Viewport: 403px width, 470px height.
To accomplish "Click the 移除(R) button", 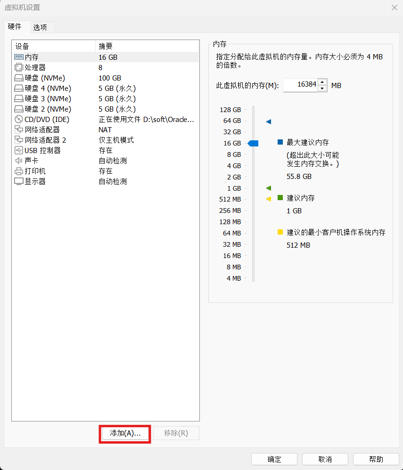I will coord(176,433).
